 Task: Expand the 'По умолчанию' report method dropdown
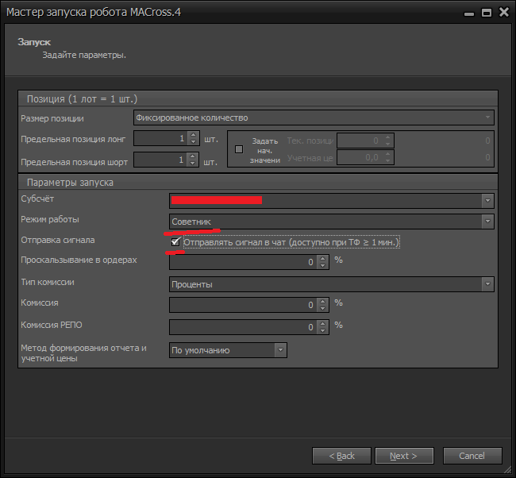(280, 350)
